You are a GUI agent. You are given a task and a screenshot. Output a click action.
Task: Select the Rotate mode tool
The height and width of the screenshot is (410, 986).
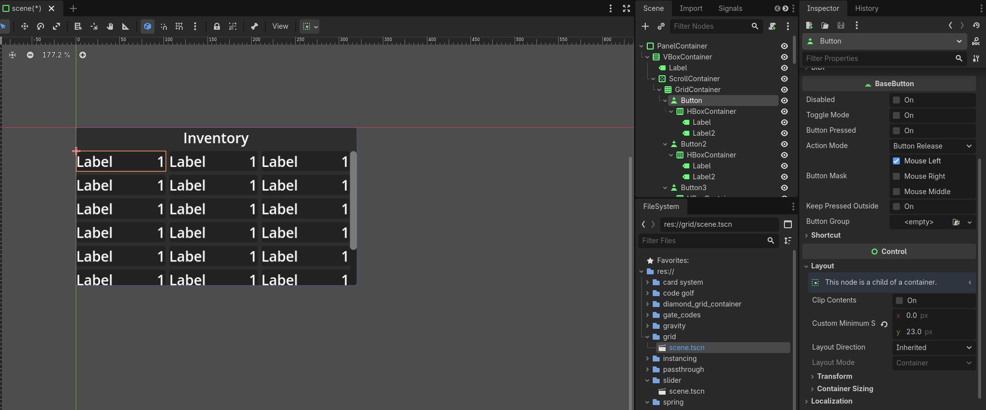41,26
